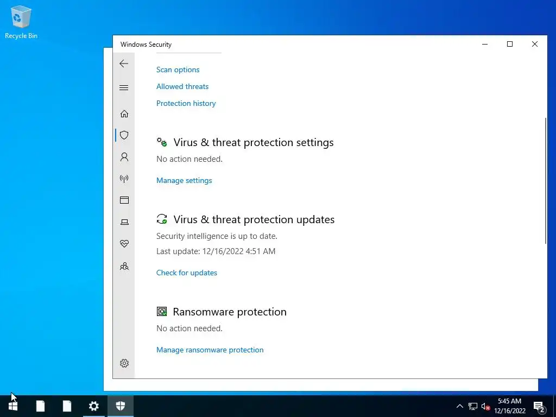Minimize the Windows Security window
Screen dimensions: 556x417
pos(485,44)
